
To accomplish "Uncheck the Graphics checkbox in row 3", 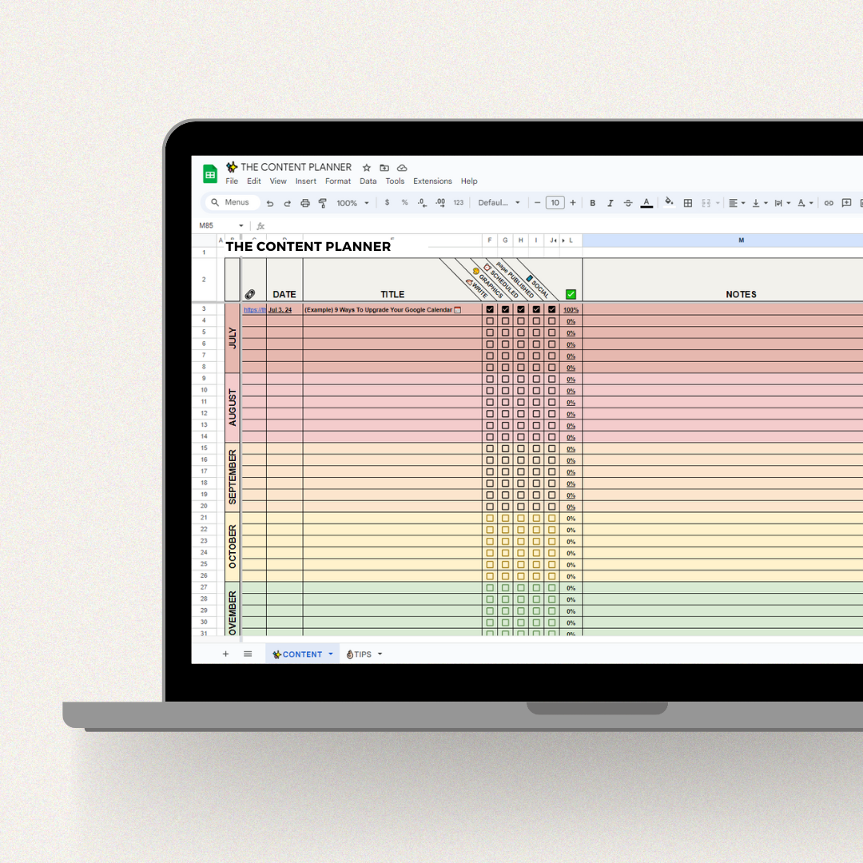I will coord(505,309).
